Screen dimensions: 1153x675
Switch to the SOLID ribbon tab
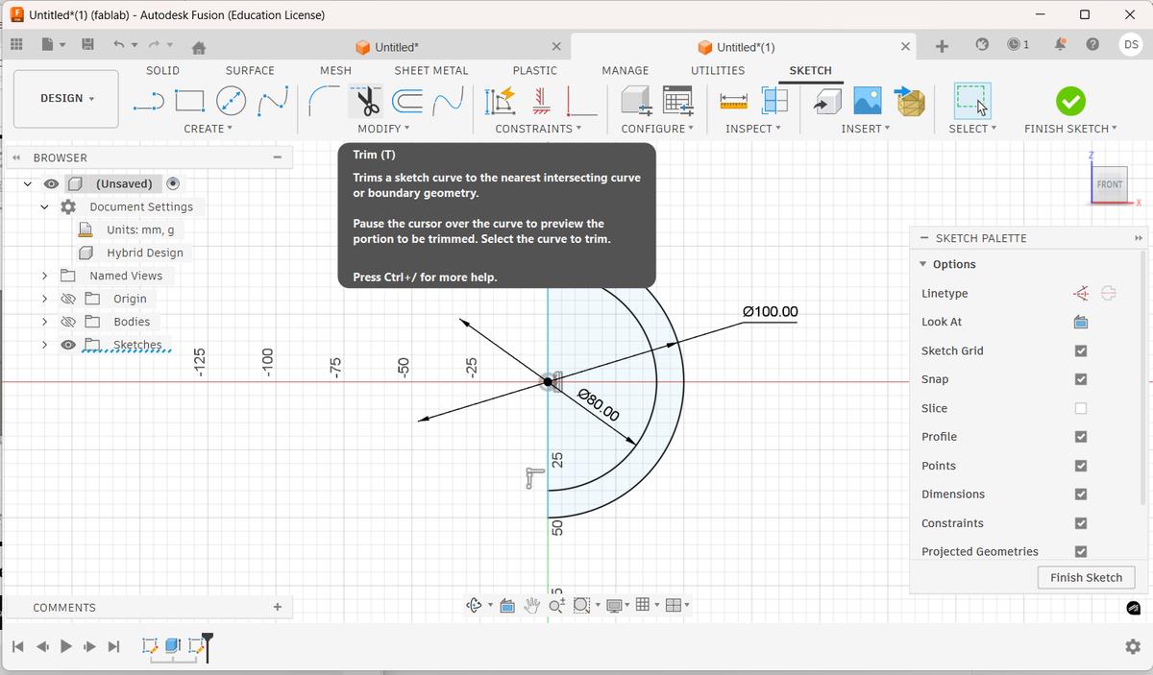click(162, 70)
